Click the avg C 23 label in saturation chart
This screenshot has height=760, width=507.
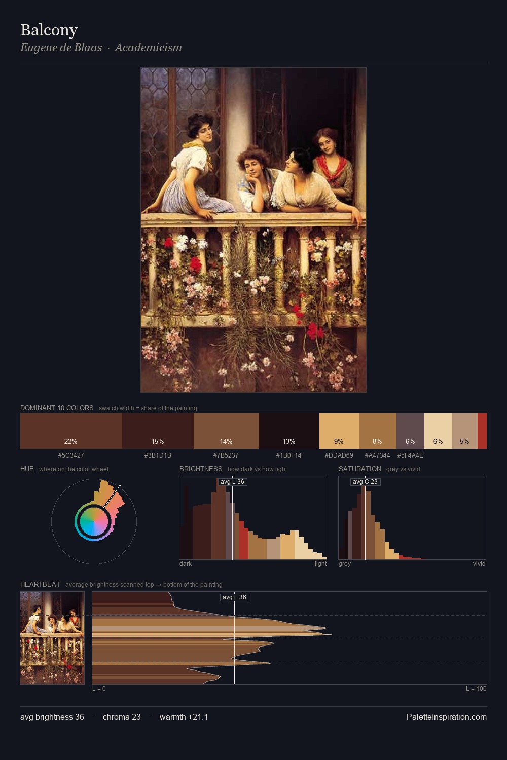365,482
